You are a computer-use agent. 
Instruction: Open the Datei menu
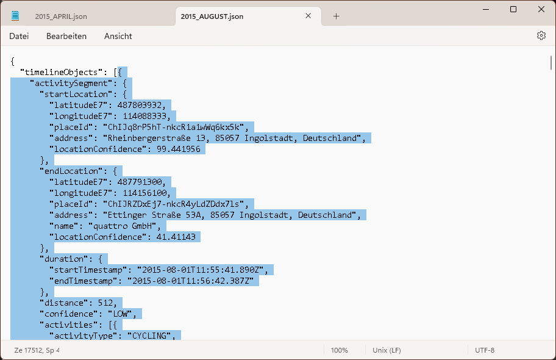pyautogui.click(x=19, y=36)
